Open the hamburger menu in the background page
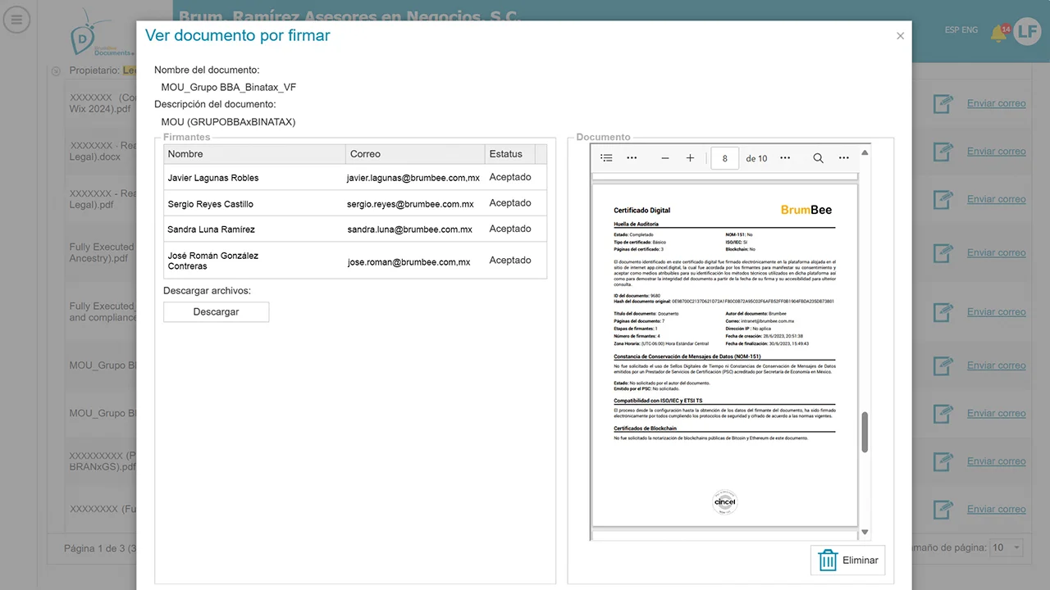The width and height of the screenshot is (1050, 590). (16, 20)
